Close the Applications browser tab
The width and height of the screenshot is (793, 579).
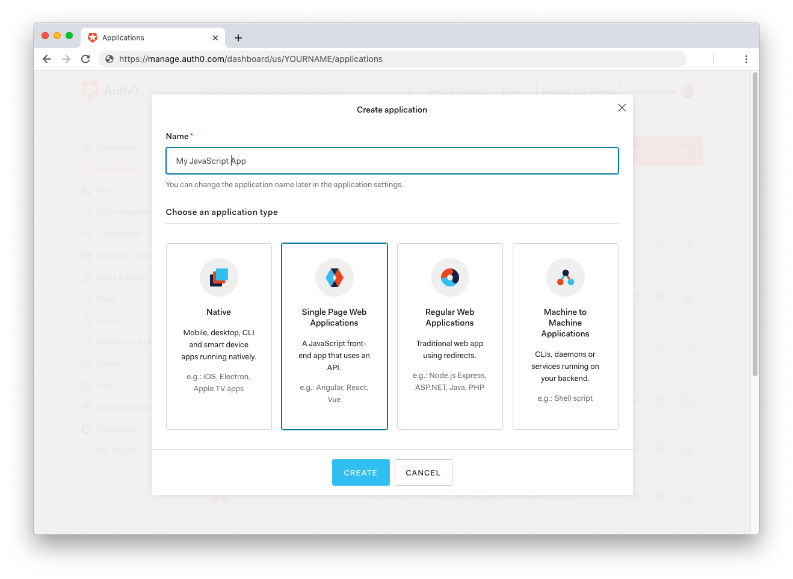pyautogui.click(x=215, y=38)
